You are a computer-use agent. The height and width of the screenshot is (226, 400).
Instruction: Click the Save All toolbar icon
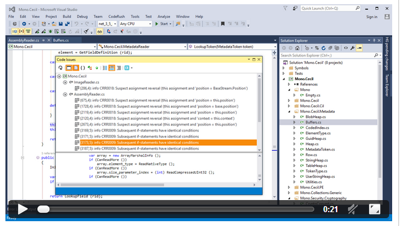tap(67, 24)
